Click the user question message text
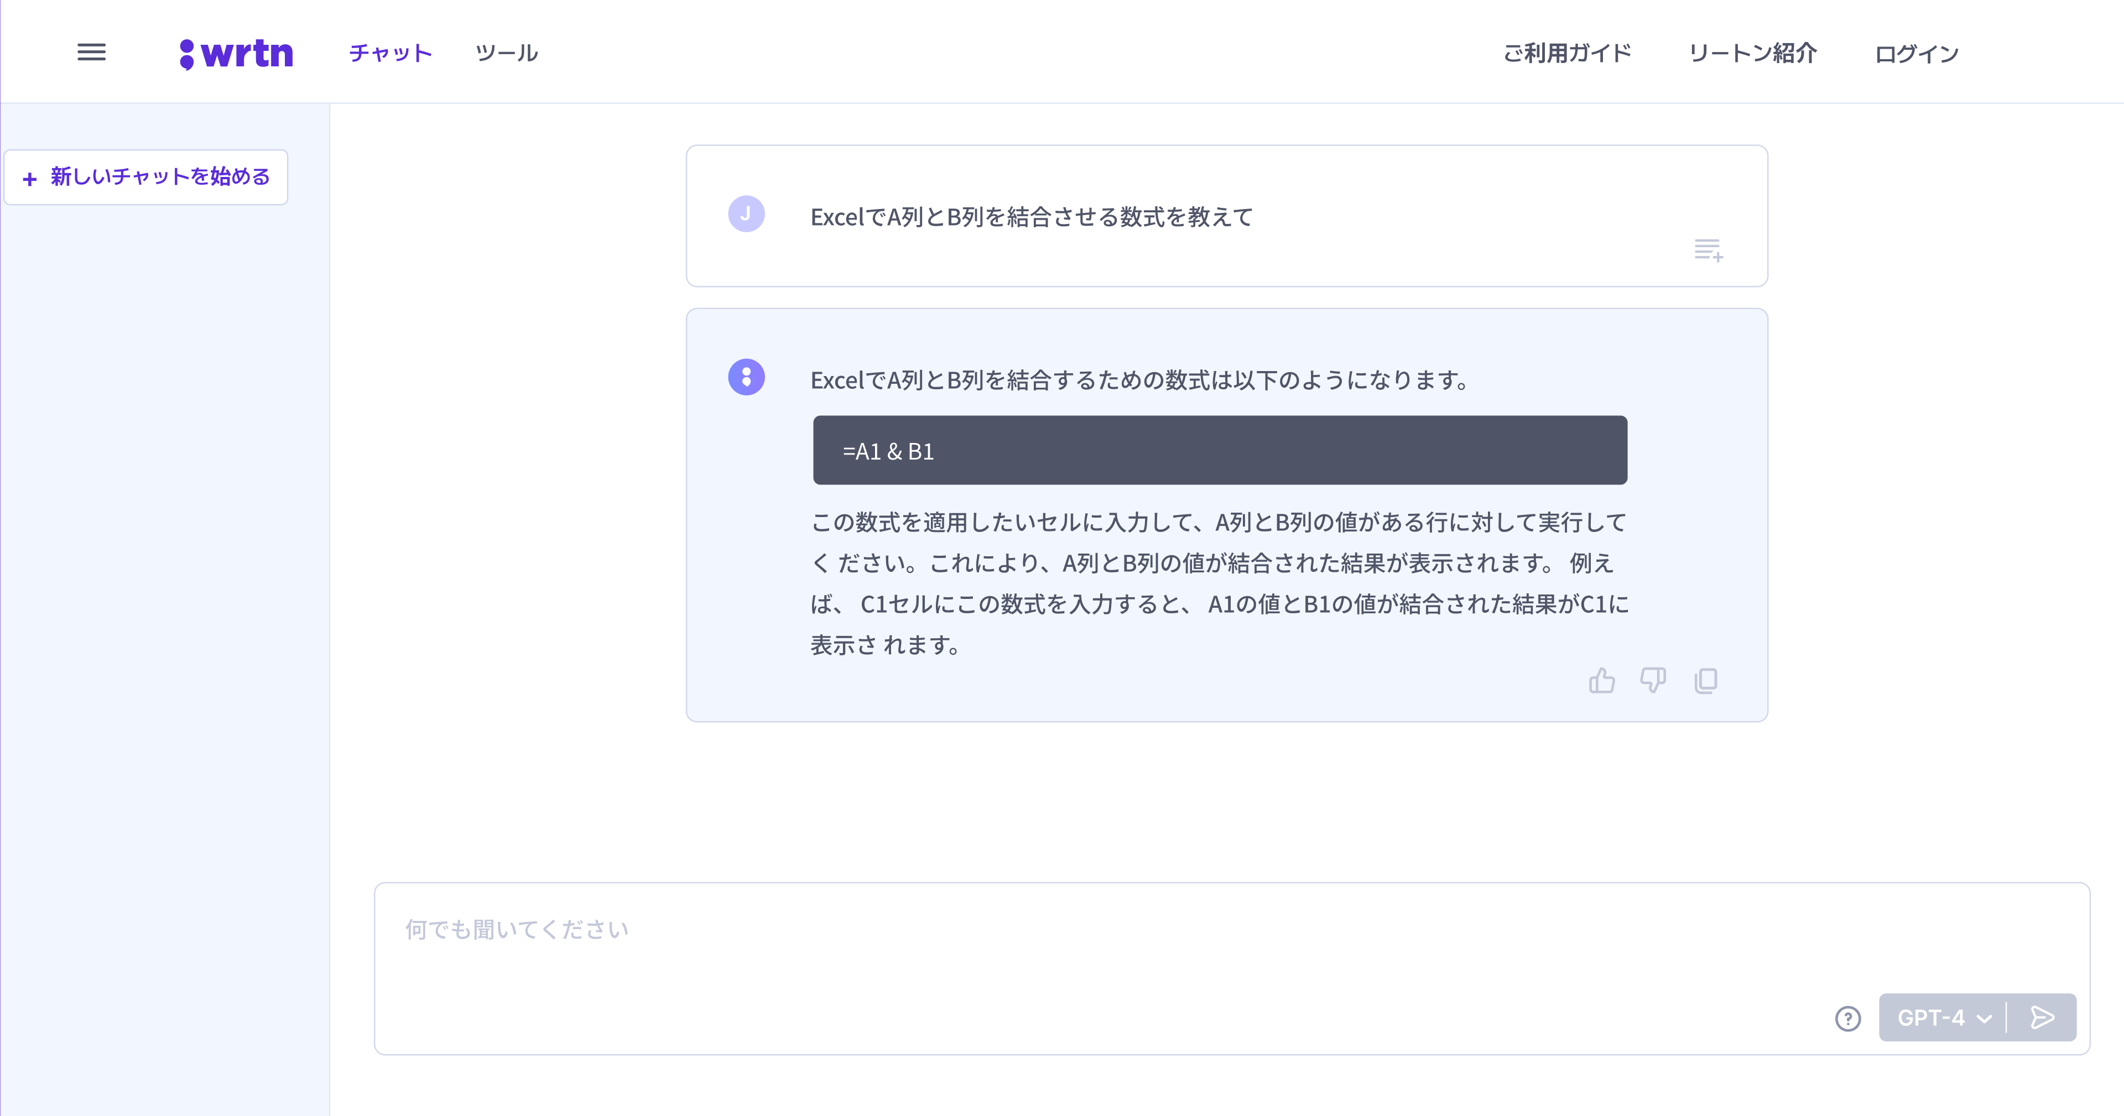The width and height of the screenshot is (2124, 1116). (1030, 217)
